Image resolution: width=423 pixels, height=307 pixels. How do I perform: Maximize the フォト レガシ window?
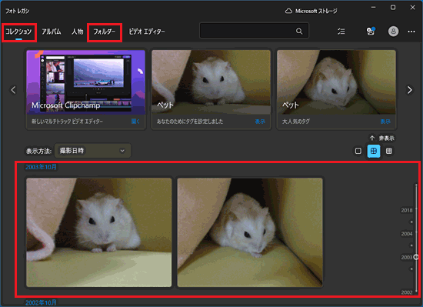[x=393, y=7]
